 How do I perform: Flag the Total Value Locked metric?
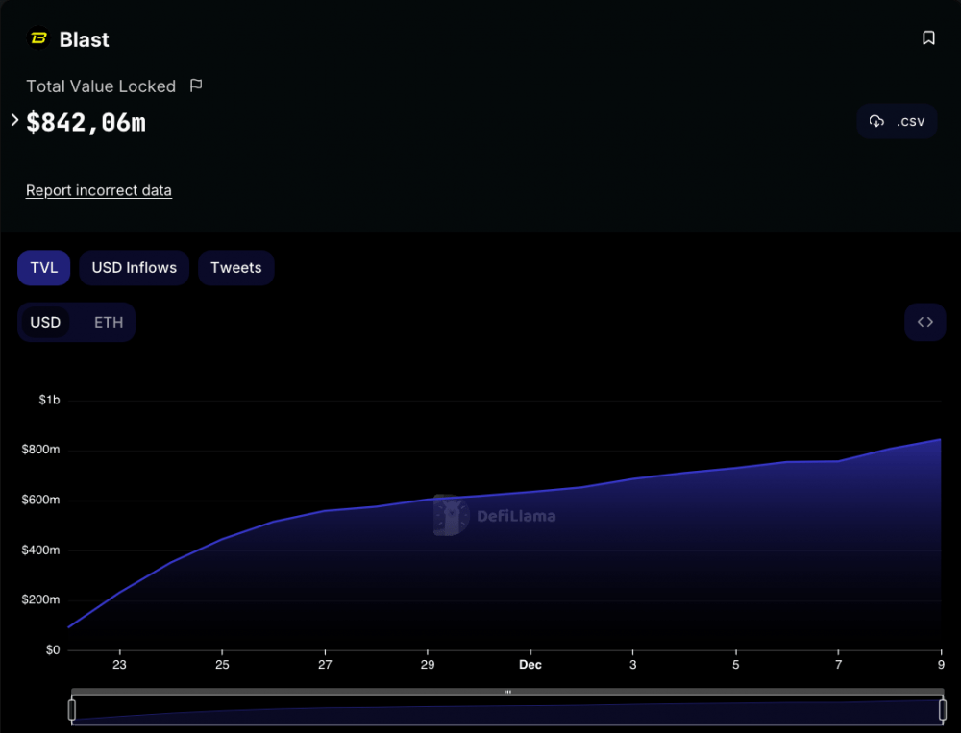pyautogui.click(x=196, y=86)
